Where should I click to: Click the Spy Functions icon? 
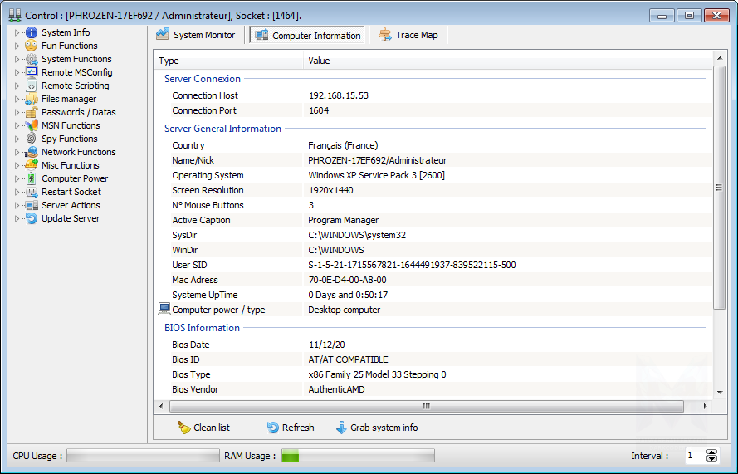(32, 139)
